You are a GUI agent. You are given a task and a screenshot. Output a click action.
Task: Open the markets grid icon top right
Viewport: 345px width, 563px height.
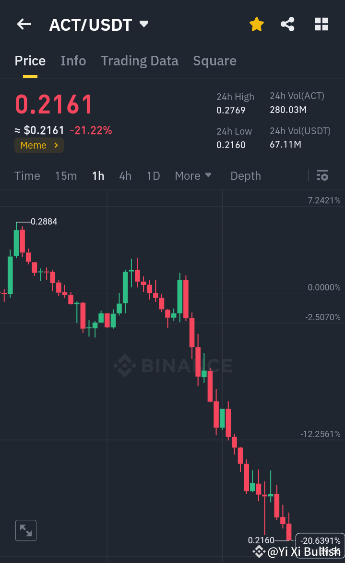click(x=321, y=24)
